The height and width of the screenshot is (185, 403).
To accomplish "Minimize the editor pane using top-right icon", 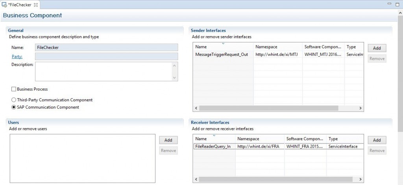I will (390, 4).
